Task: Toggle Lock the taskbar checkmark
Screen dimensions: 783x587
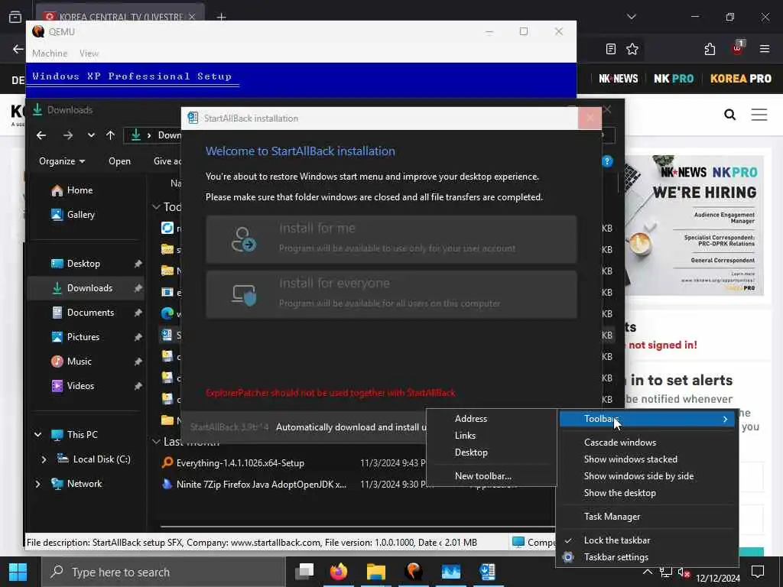Action: 647,540
